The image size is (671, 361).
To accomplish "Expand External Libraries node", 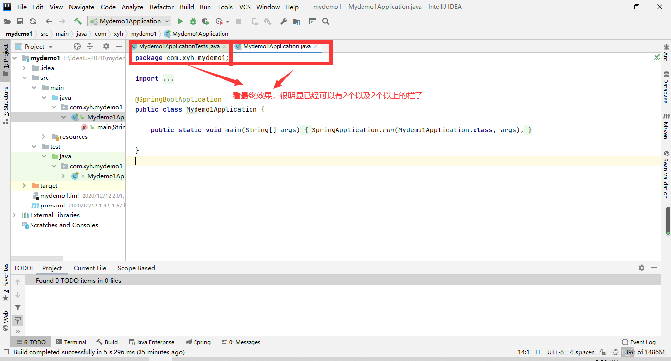I will pos(15,215).
